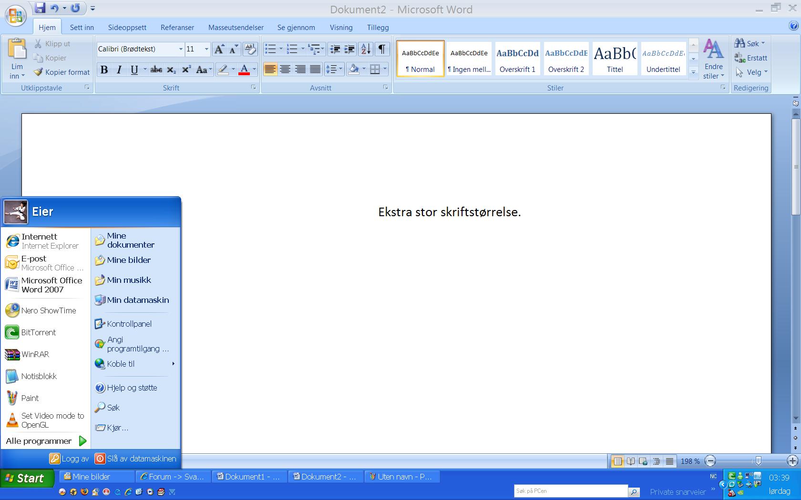Screen dimensions: 801x500
Task: Open change case Aa dropdown
Action: point(204,70)
